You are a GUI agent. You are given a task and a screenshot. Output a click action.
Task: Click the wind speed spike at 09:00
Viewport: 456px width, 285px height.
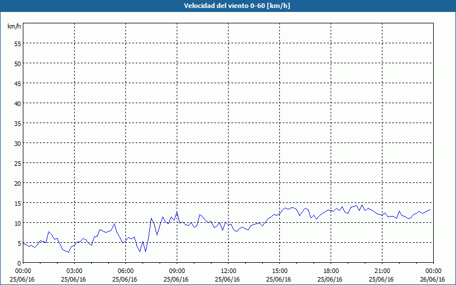pos(177,213)
